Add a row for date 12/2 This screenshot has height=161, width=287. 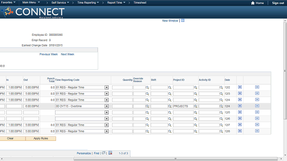(240, 87)
